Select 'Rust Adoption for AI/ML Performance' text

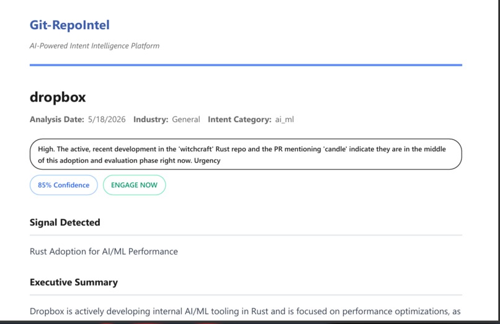tap(104, 252)
